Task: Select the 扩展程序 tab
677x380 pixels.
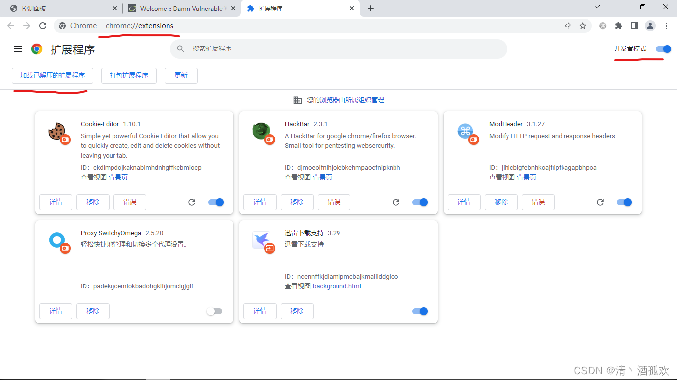Action: (300, 8)
